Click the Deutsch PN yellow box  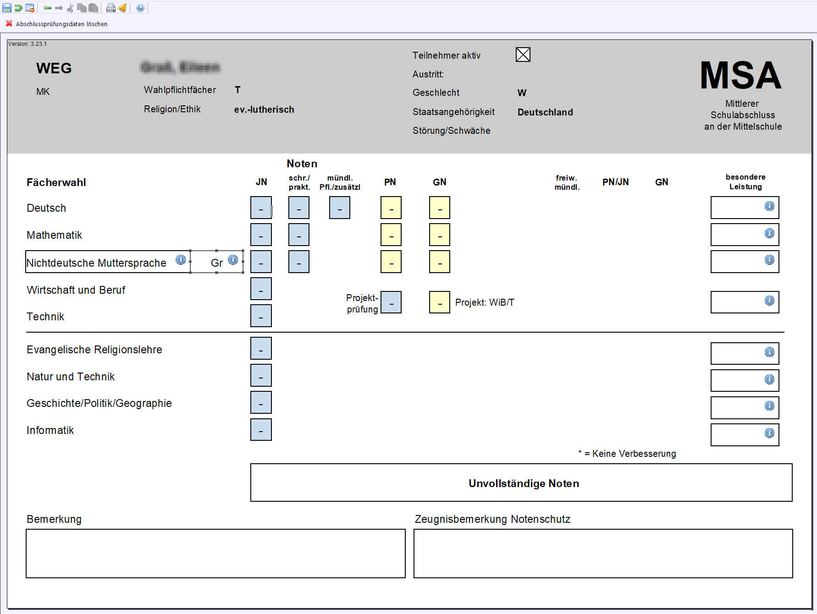pos(391,208)
